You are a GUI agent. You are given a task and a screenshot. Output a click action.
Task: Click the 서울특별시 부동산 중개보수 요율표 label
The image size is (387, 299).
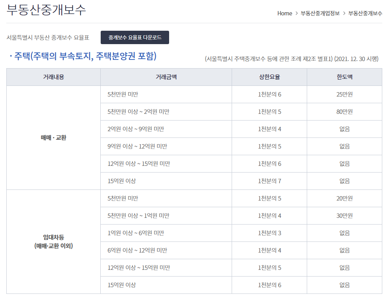(x=48, y=37)
